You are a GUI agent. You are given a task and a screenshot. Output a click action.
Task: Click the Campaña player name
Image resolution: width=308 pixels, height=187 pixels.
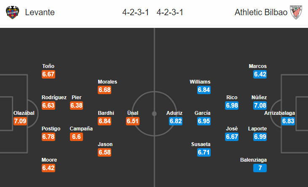81,129
